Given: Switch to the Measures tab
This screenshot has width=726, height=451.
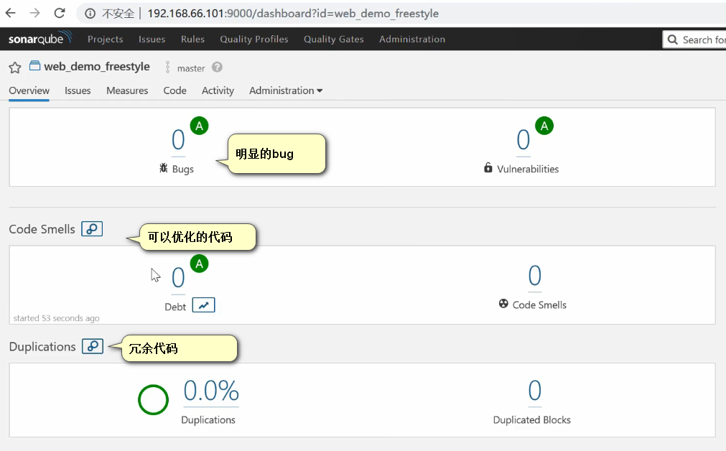Looking at the screenshot, I should 127,90.
